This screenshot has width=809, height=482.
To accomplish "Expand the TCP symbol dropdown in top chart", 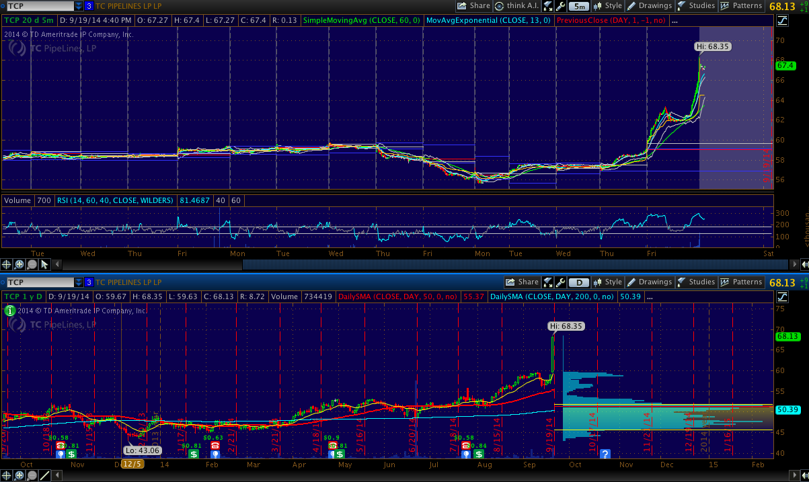I will (x=79, y=6).
